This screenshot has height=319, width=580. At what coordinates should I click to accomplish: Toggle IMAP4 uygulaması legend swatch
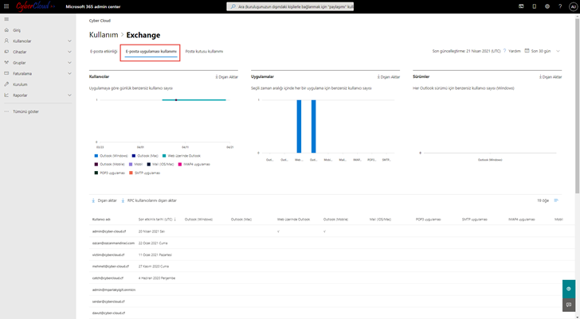[x=180, y=165]
